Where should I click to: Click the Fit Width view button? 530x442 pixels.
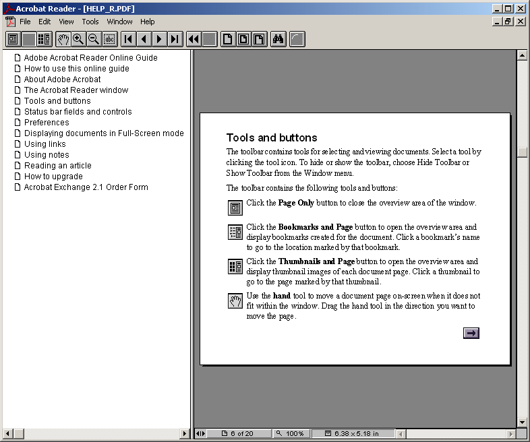tap(259, 39)
